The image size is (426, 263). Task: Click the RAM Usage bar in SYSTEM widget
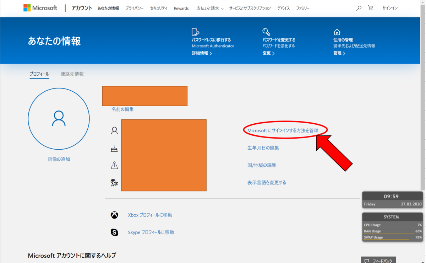[393, 231]
